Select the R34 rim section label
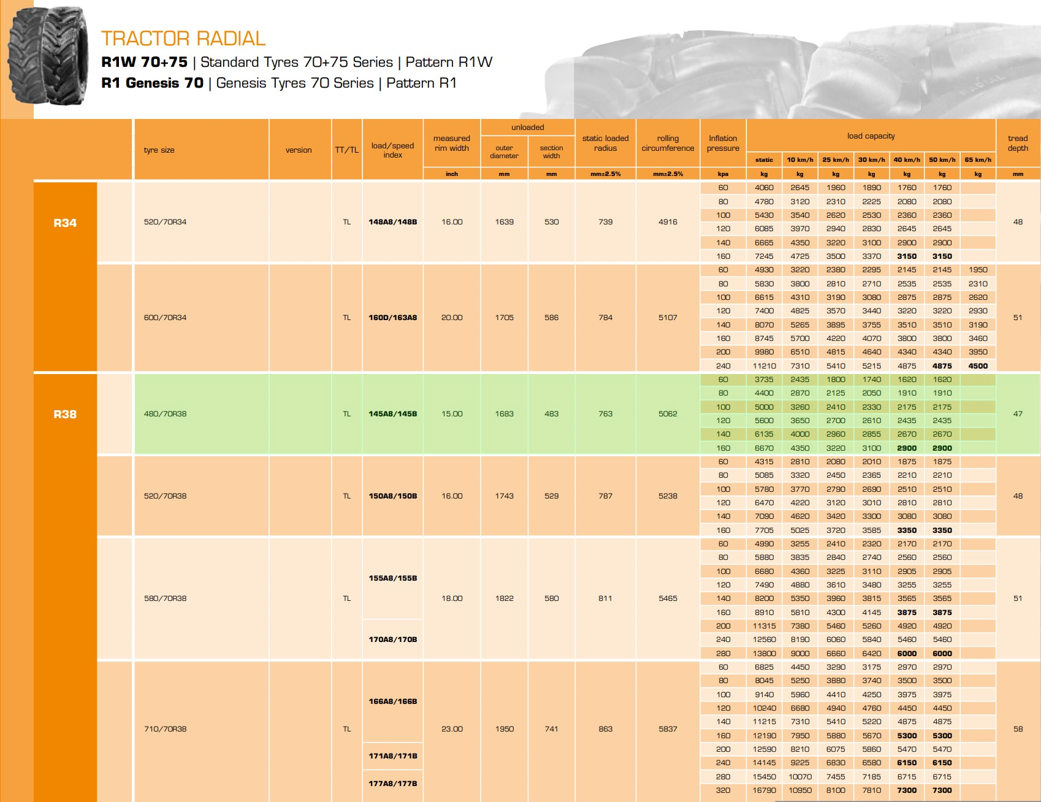Viewport: 1041px width, 802px height. click(65, 223)
